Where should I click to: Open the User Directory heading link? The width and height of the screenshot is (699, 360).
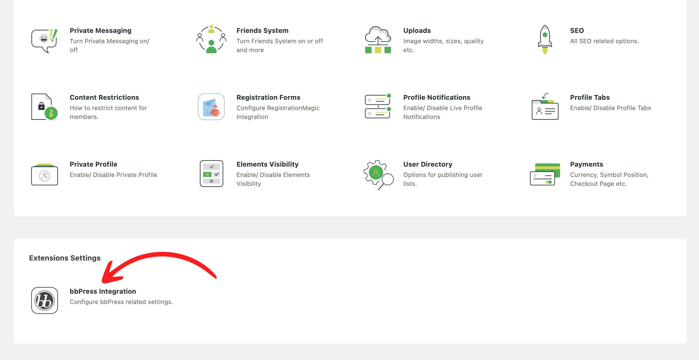click(x=428, y=164)
